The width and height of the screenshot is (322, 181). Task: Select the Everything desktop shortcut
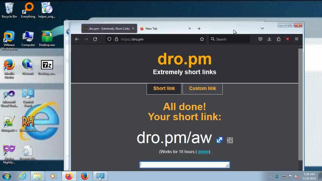(x=28, y=10)
